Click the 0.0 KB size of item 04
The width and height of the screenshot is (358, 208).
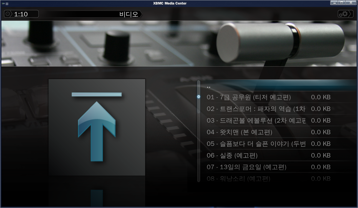pos(321,132)
